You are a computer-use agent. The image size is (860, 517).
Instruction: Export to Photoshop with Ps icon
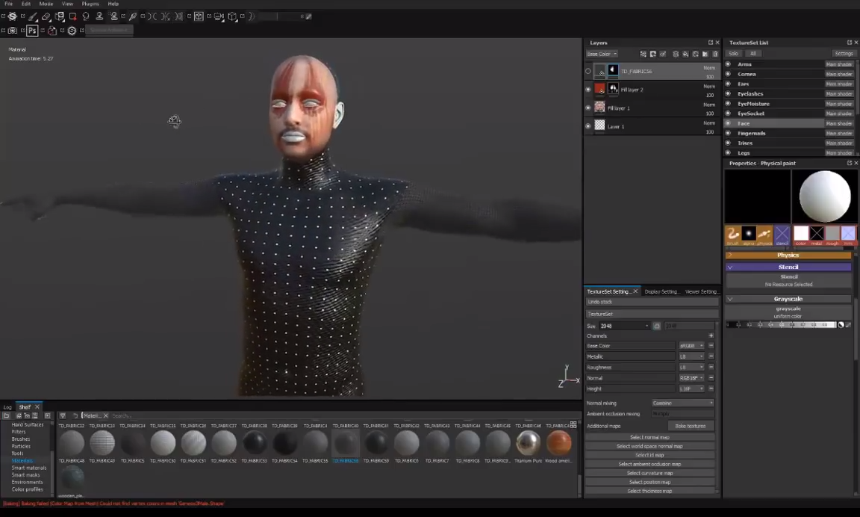32,31
